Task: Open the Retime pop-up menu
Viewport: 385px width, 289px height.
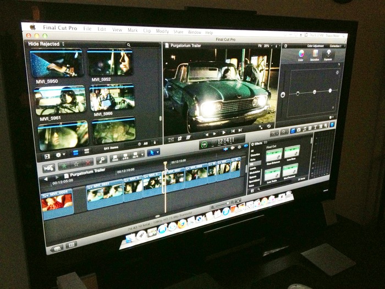Action: (284, 132)
